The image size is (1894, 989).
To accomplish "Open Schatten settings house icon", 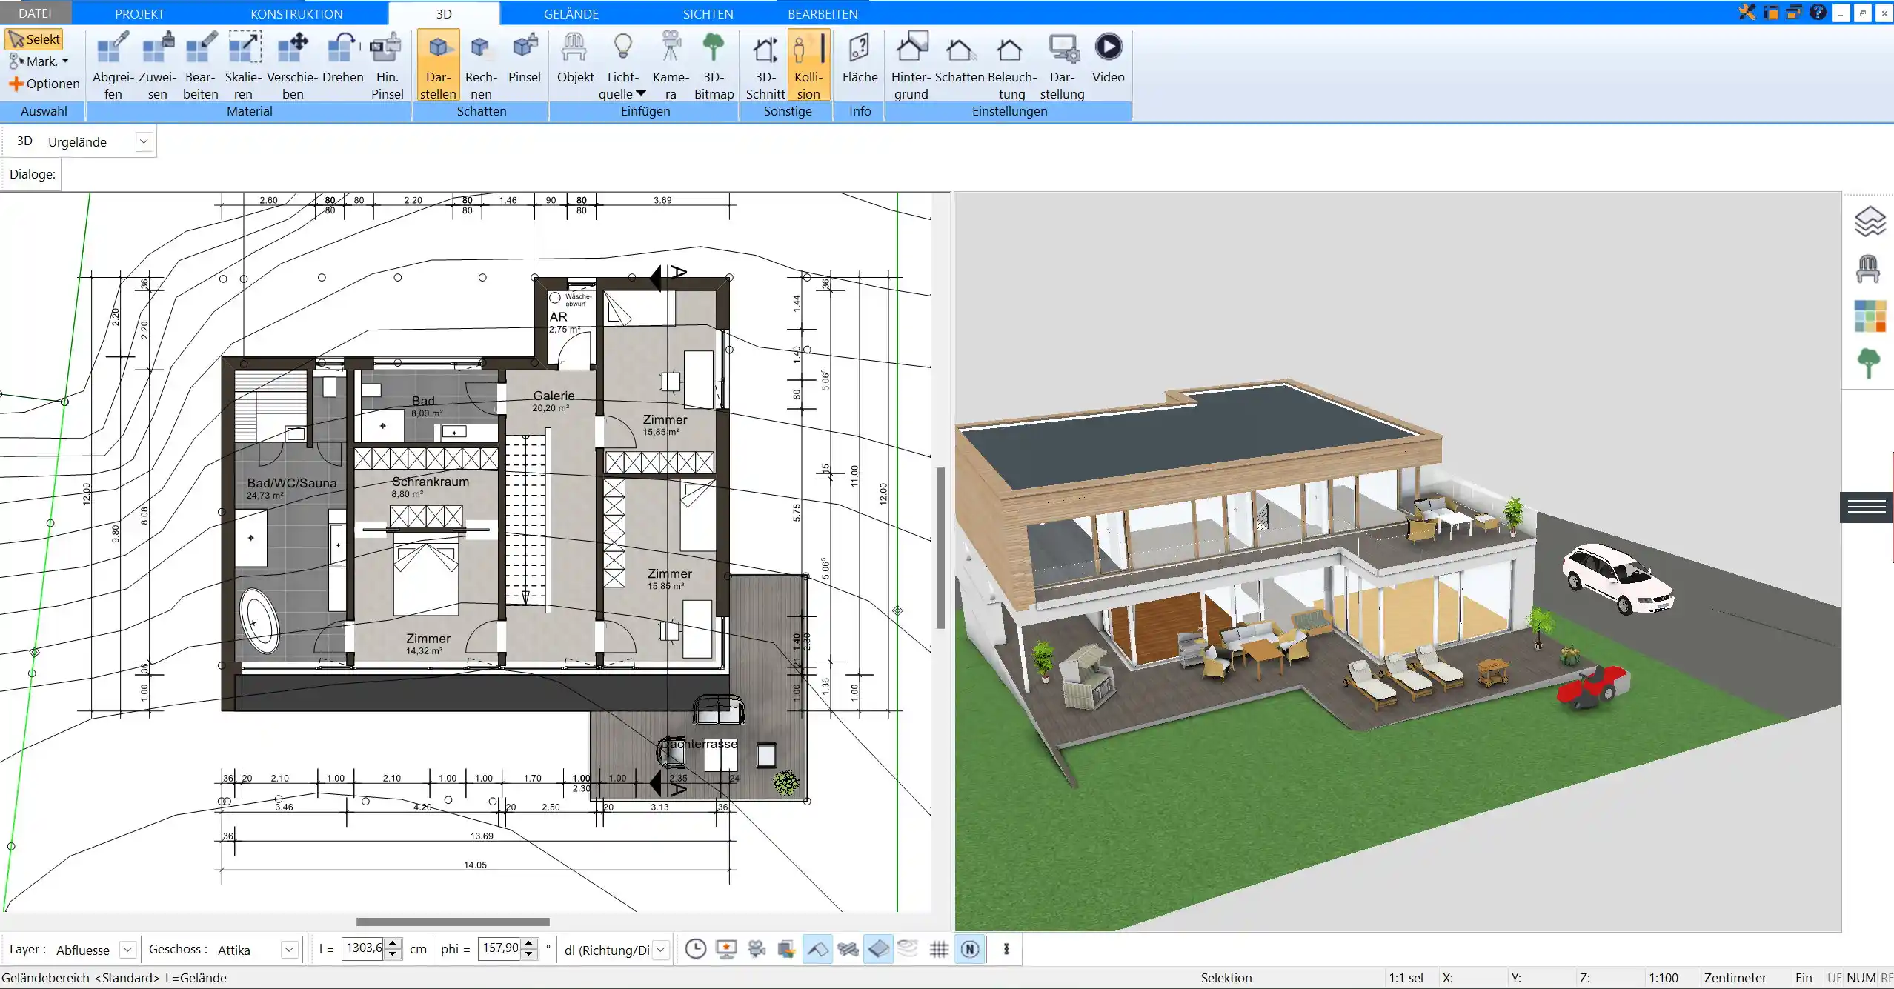I will click(x=960, y=58).
